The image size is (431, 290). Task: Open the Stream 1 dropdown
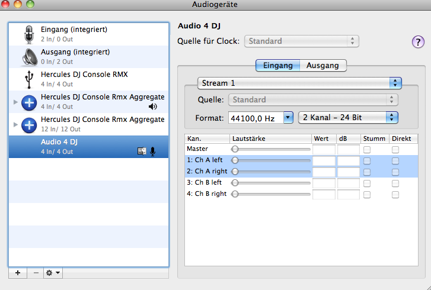(x=299, y=83)
